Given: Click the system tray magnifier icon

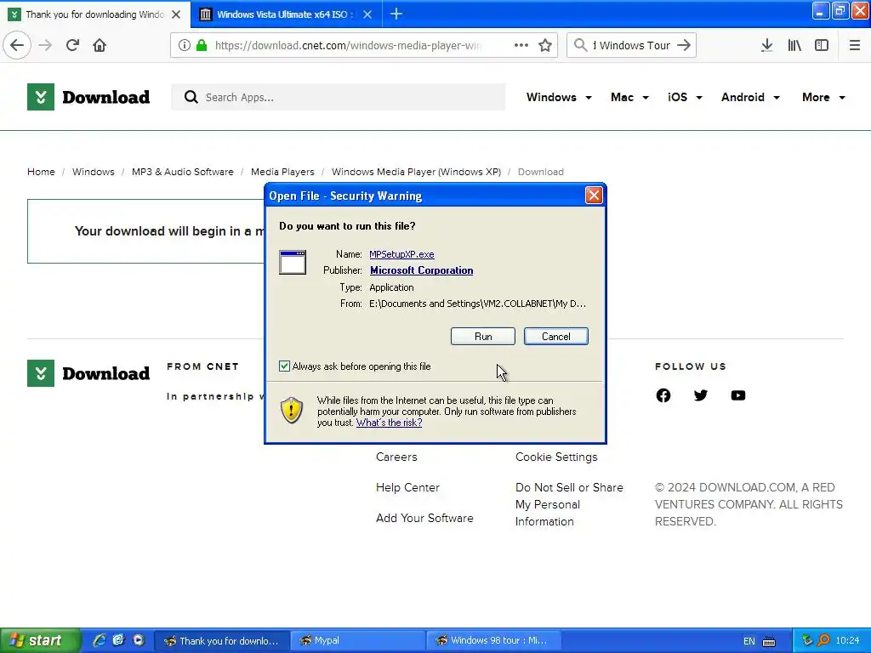Looking at the screenshot, I should [x=823, y=640].
